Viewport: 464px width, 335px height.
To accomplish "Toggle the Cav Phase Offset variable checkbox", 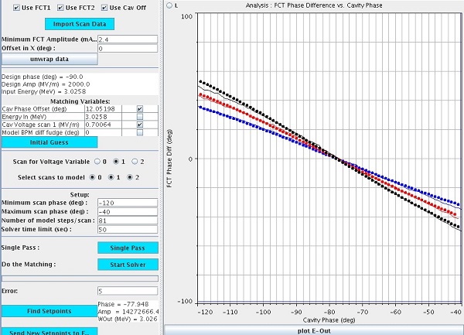I will pos(140,109).
